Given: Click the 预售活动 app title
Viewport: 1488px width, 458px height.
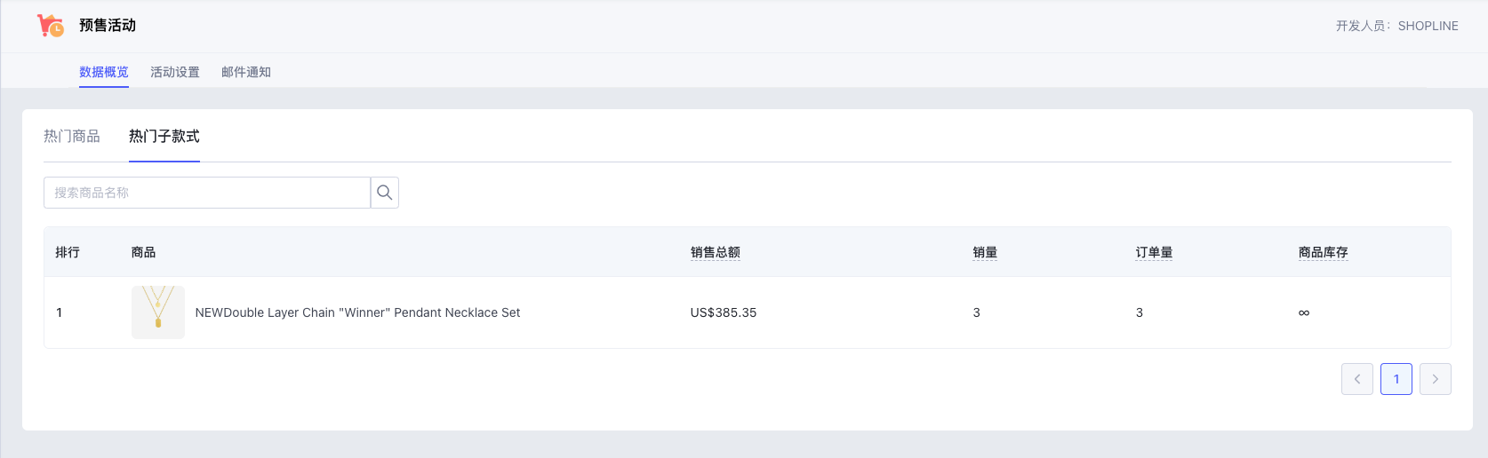Looking at the screenshot, I should tap(108, 25).
